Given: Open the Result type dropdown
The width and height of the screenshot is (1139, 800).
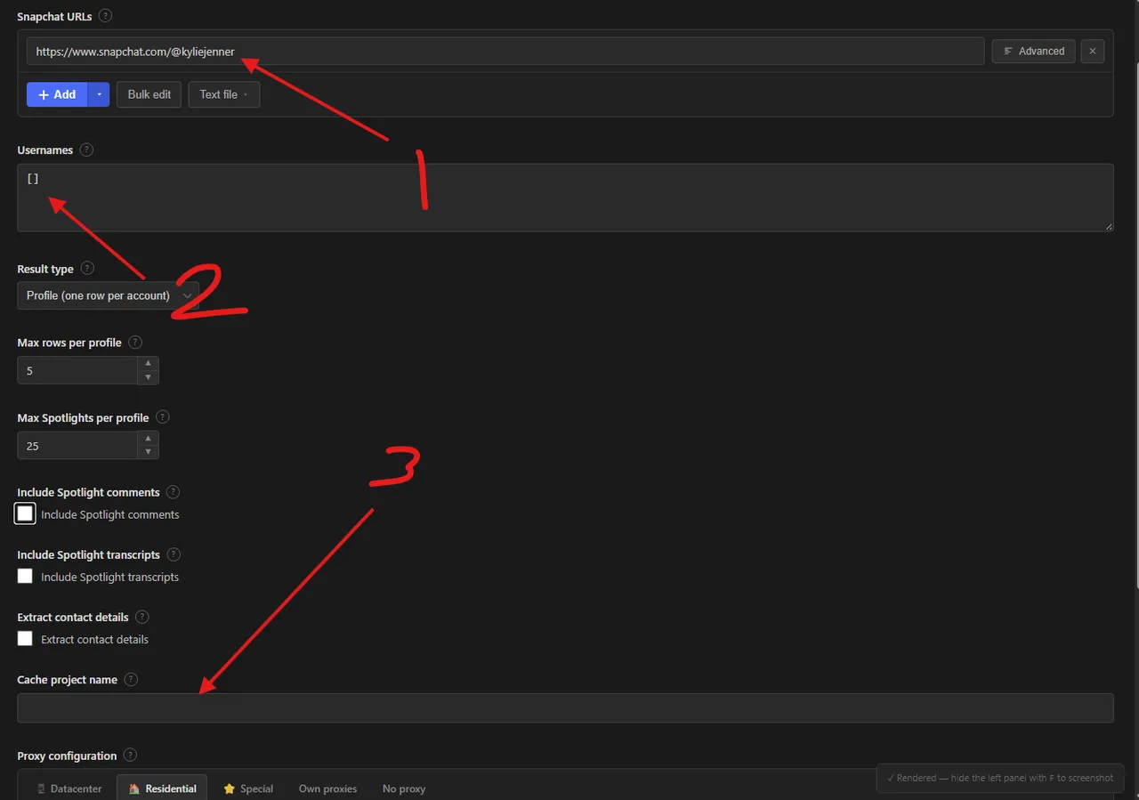Looking at the screenshot, I should [108, 295].
